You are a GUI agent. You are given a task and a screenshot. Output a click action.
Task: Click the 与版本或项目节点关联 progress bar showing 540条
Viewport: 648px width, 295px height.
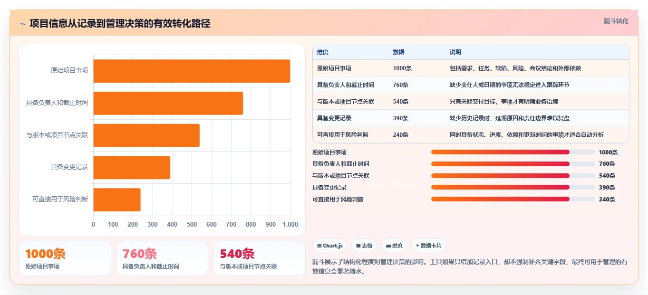click(x=513, y=176)
